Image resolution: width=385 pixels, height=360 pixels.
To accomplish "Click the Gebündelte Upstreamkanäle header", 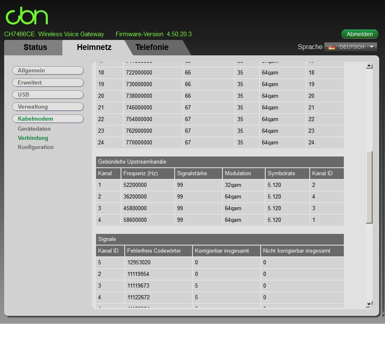I will point(220,162).
